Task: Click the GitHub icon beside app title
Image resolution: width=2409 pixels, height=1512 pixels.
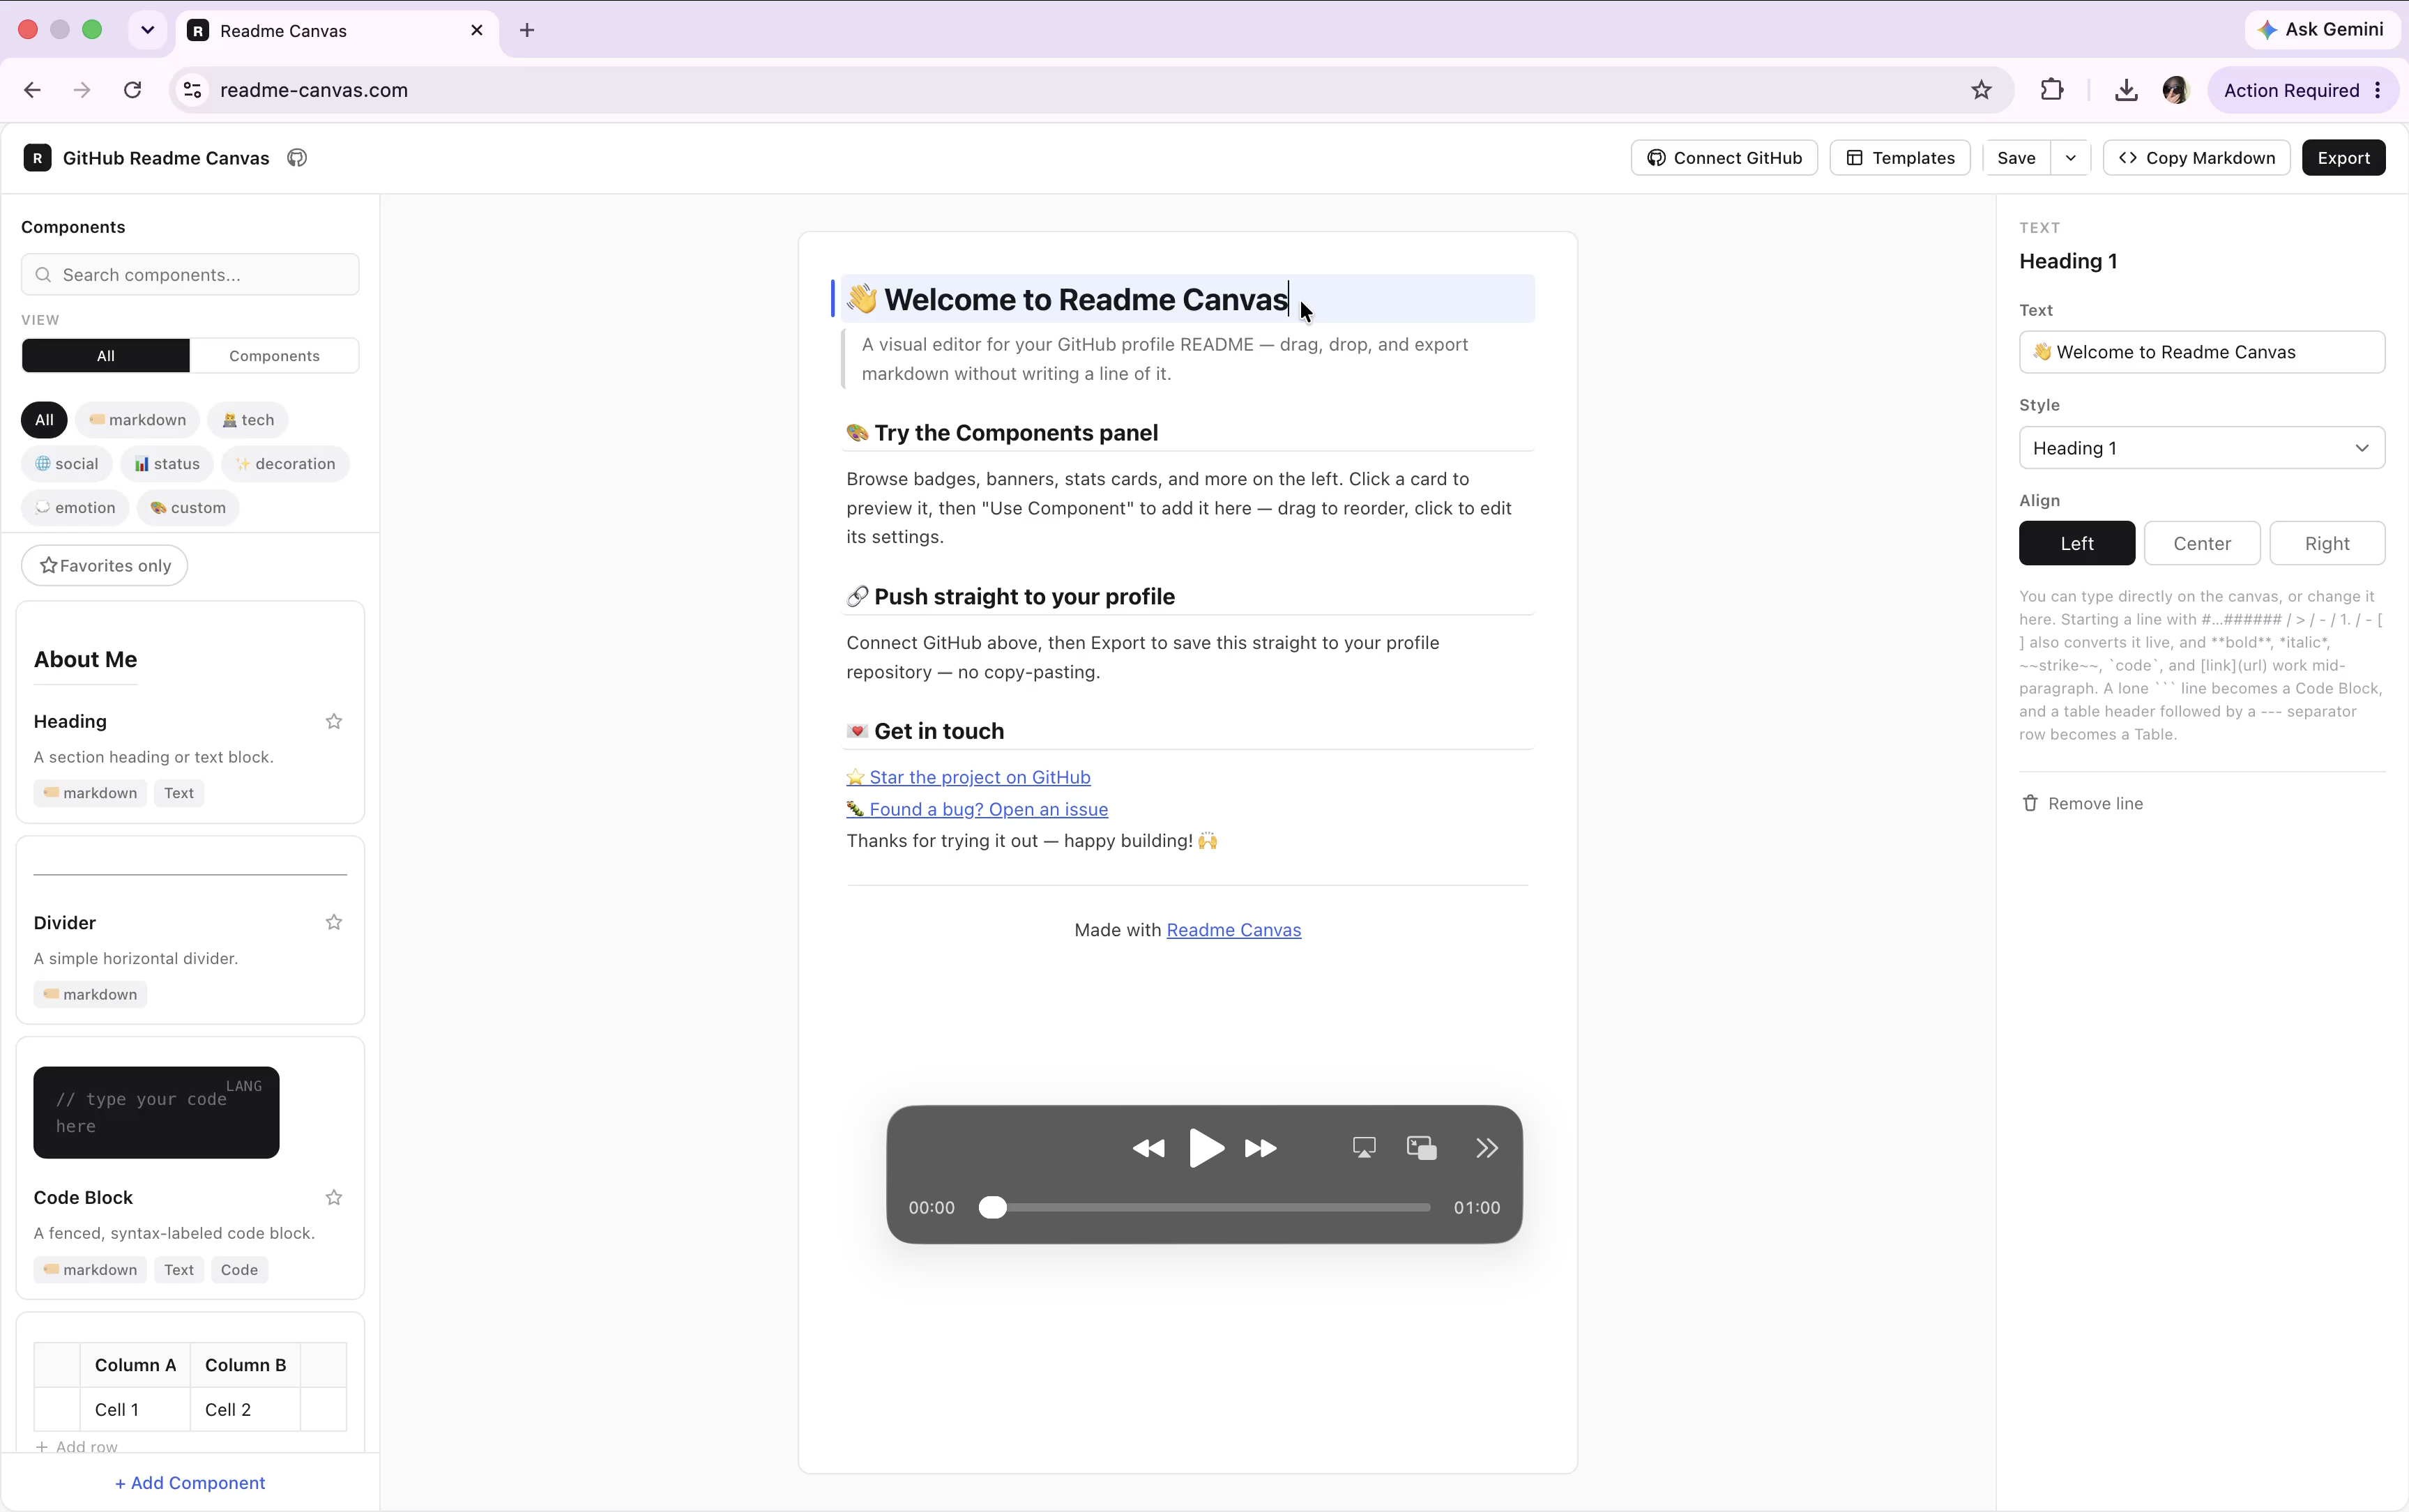Action: (x=297, y=158)
